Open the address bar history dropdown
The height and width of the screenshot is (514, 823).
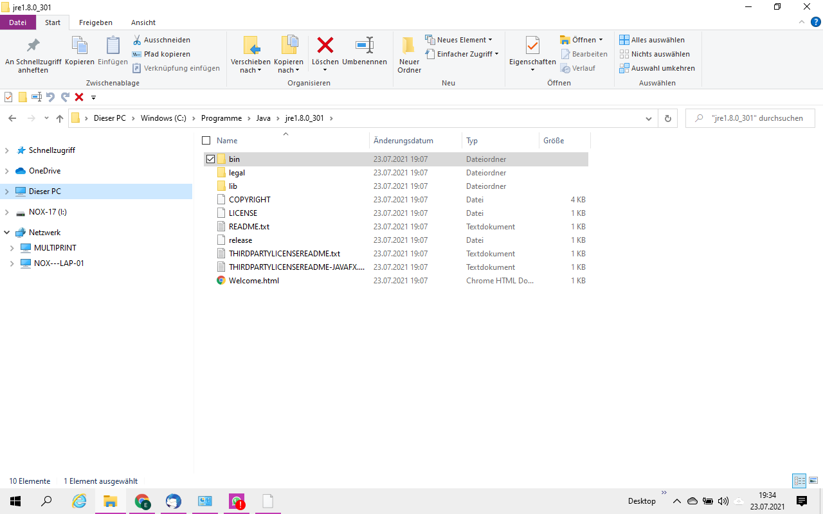[x=649, y=118]
